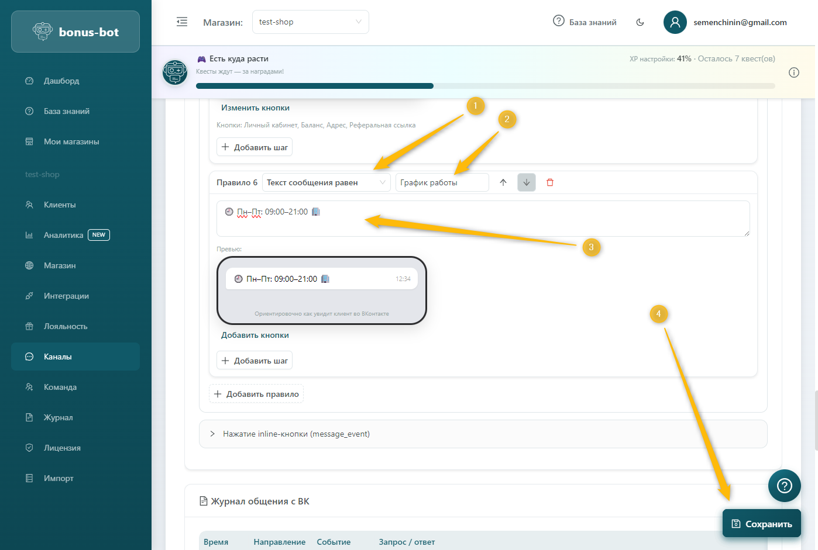Open Мои магазины sidebar item

(x=75, y=141)
